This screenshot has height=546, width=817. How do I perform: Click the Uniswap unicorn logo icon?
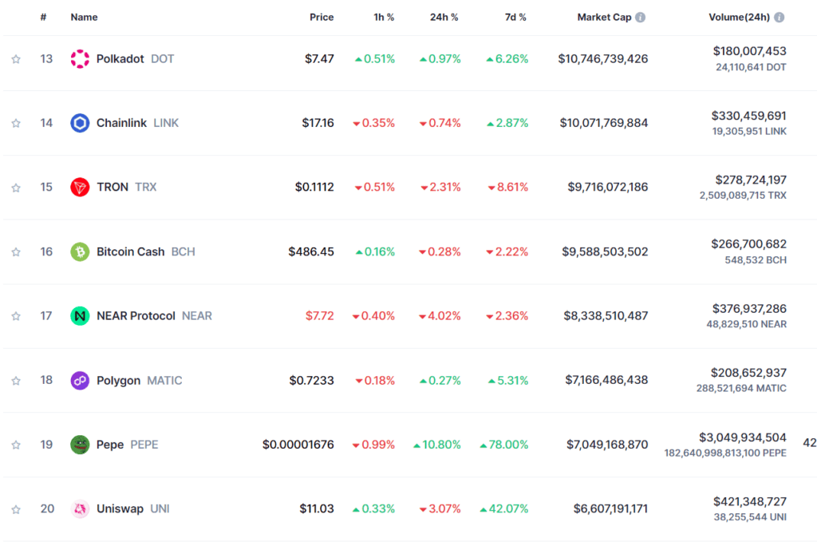80,509
